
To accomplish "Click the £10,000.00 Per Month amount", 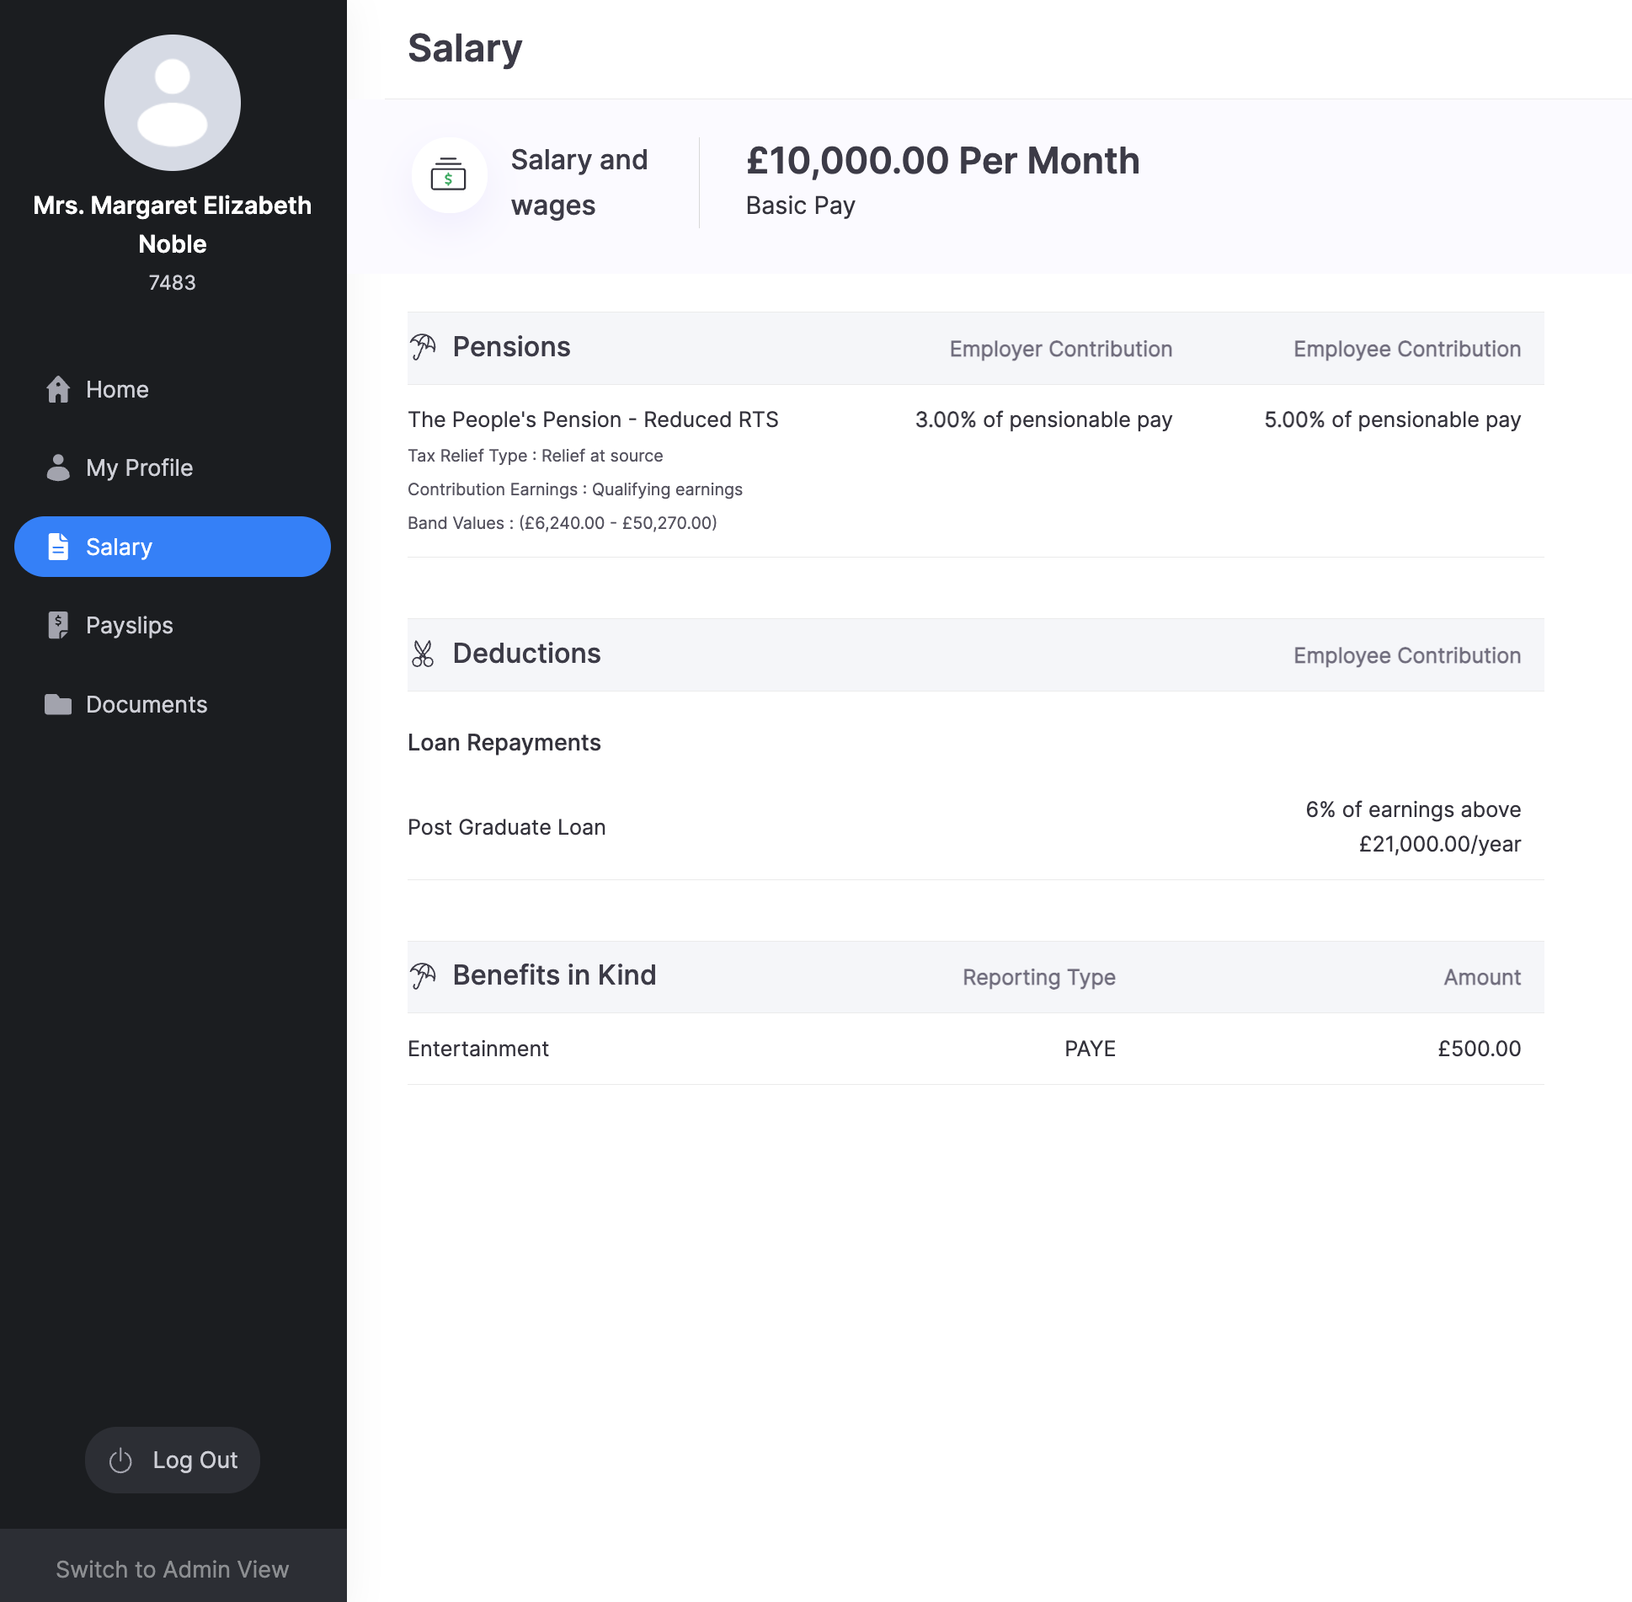I will click(943, 161).
